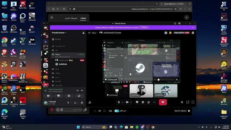Toggle deafen headphones in user panel
Image resolution: width=231 pixels, height=130 pixels.
tap(75, 103)
